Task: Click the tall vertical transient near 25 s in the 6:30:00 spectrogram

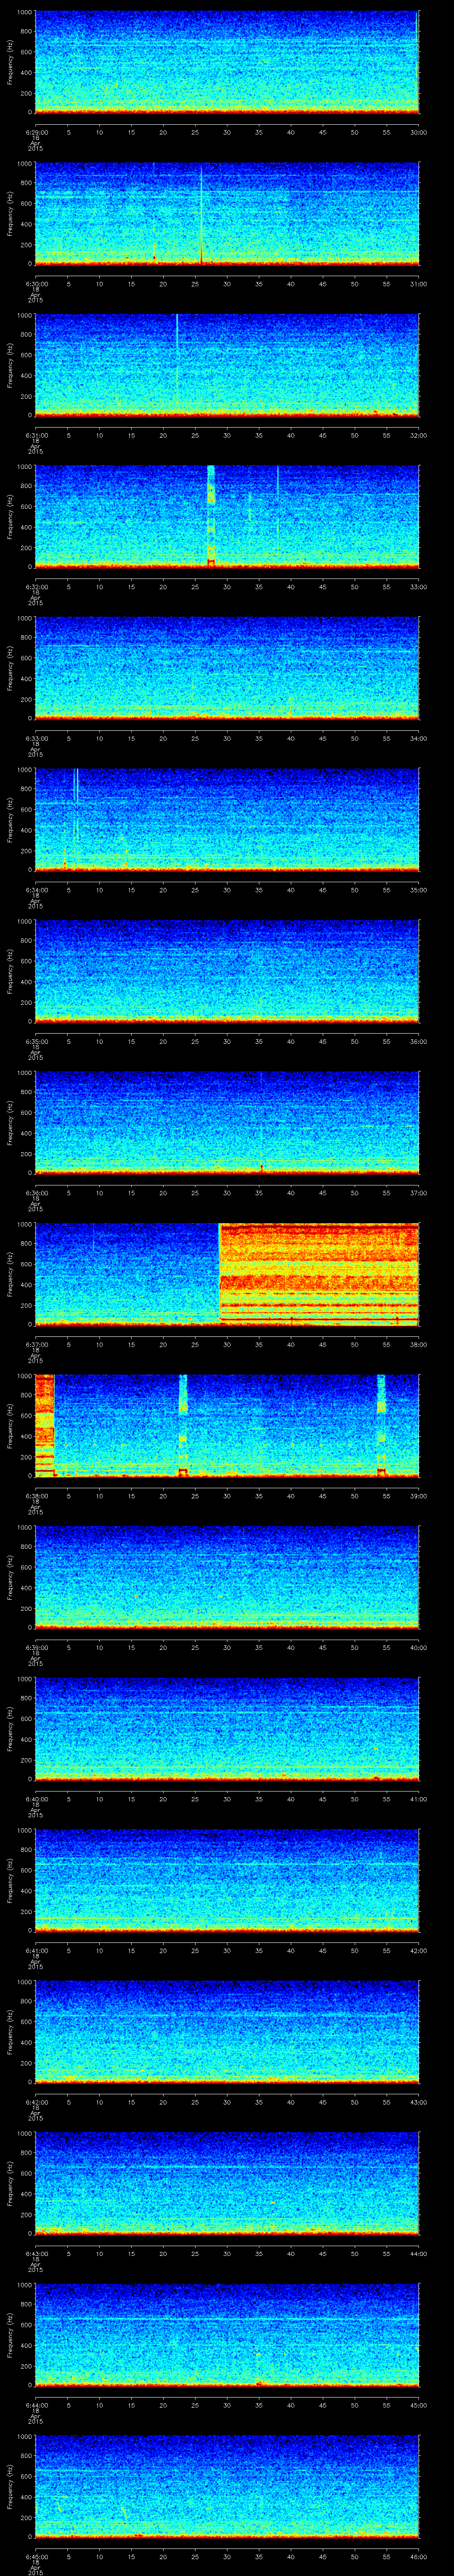Action: [202, 214]
